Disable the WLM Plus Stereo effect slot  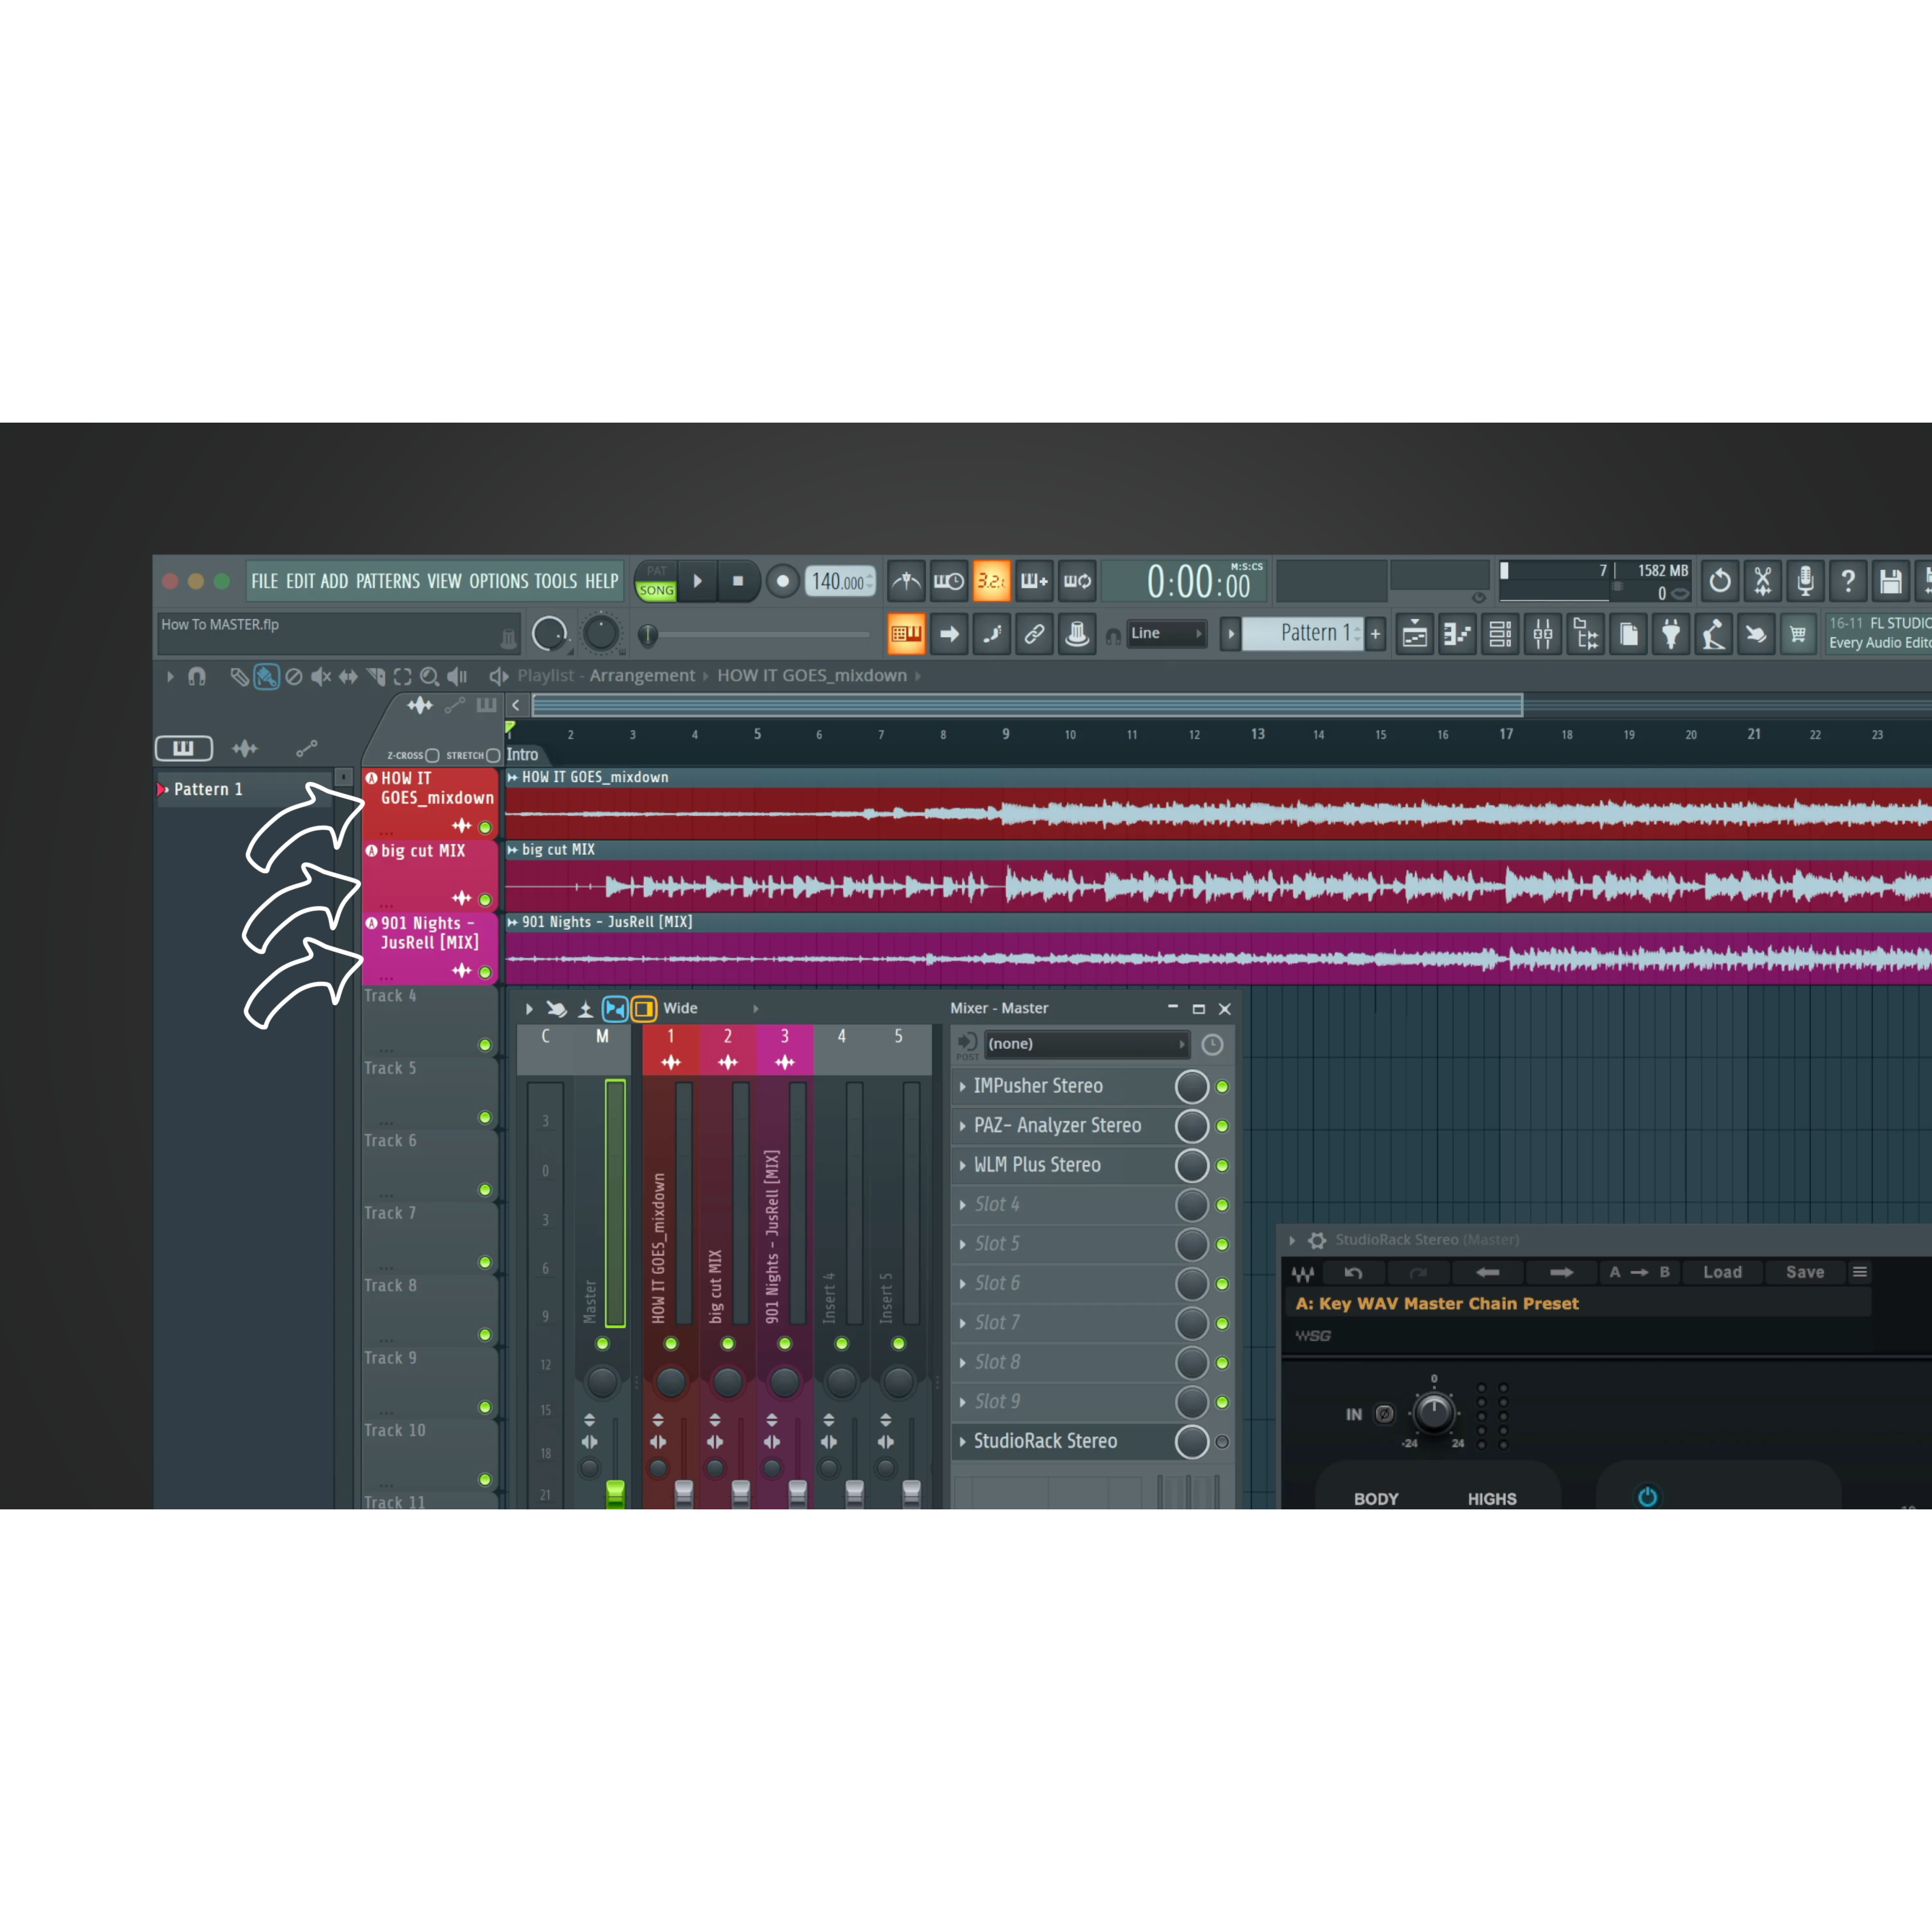(x=1222, y=1166)
